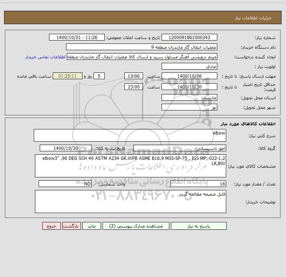286x277 pixels.
Task: Click the item specifications text area
Action: point(130,166)
